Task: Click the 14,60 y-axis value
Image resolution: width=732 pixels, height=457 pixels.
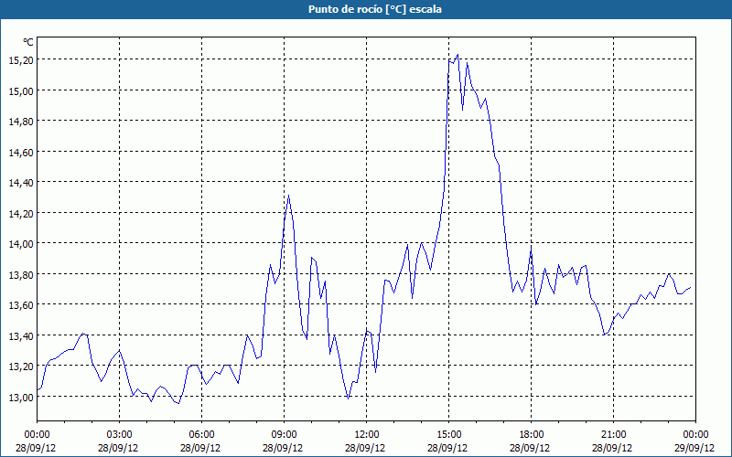Action: click(x=21, y=152)
